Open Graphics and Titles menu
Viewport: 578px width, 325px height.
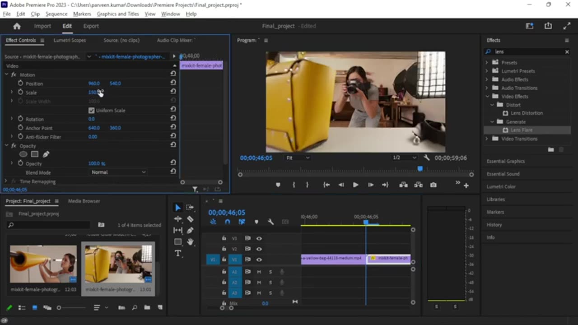pos(118,14)
